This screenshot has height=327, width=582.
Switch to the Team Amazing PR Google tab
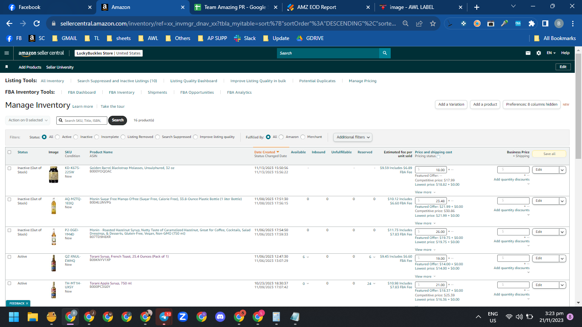coord(235,7)
